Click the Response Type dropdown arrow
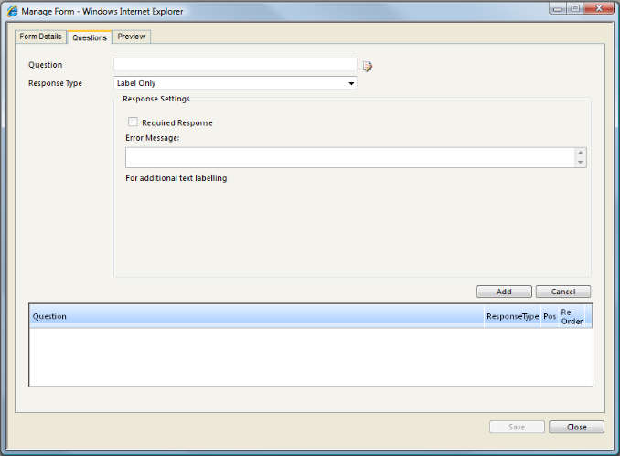 coord(351,83)
